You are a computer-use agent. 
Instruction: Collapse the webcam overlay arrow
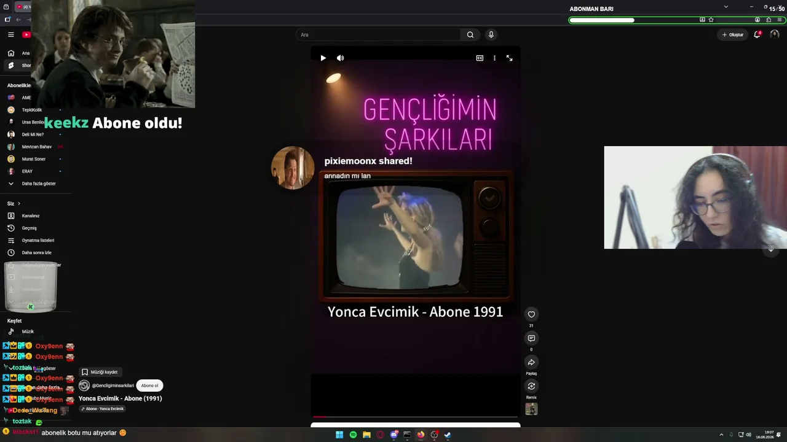click(x=771, y=249)
